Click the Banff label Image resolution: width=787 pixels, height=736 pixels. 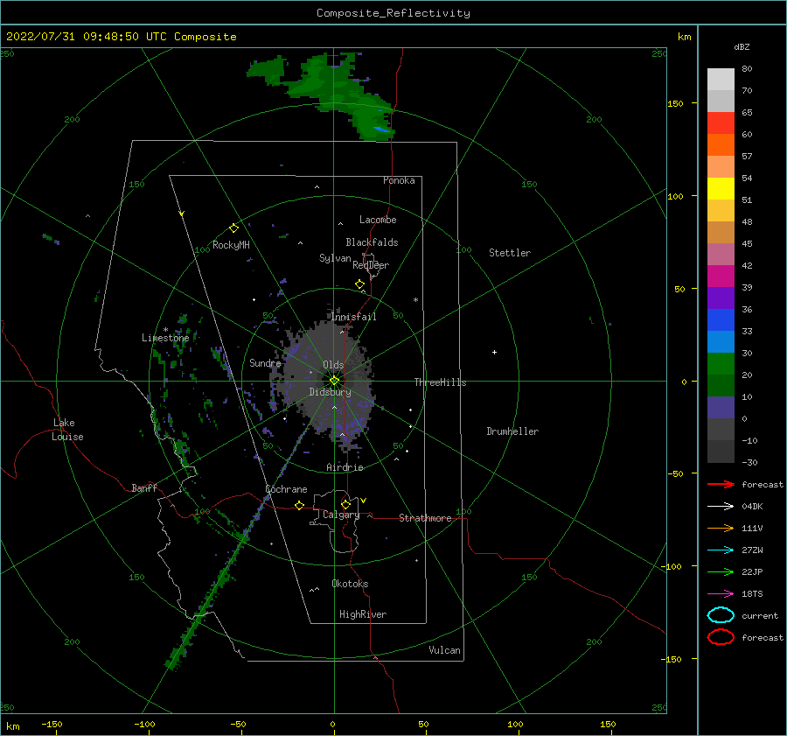[x=144, y=487]
